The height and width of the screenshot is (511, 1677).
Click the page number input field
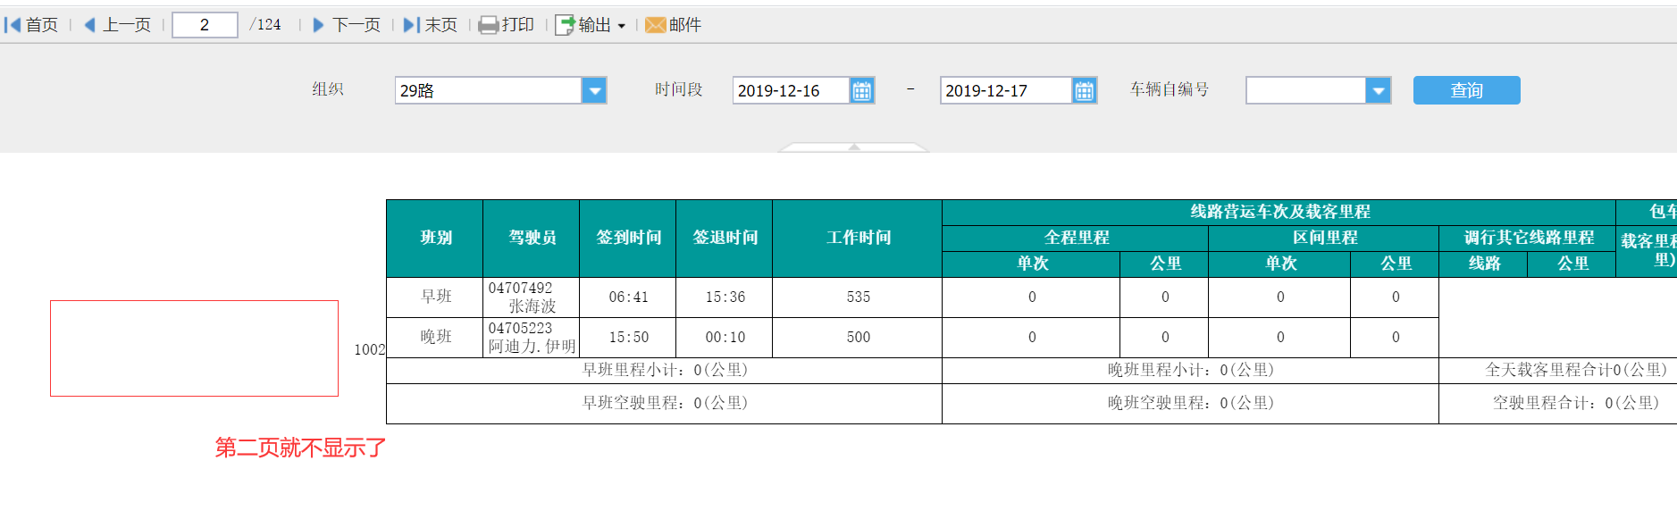click(205, 25)
